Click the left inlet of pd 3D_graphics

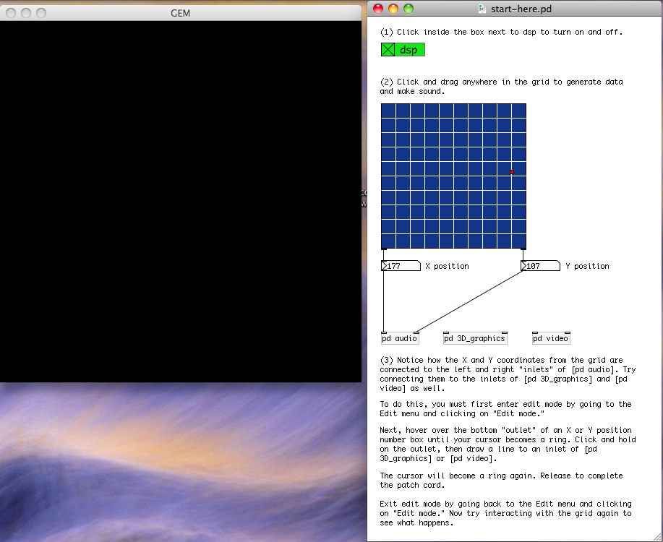click(446, 333)
